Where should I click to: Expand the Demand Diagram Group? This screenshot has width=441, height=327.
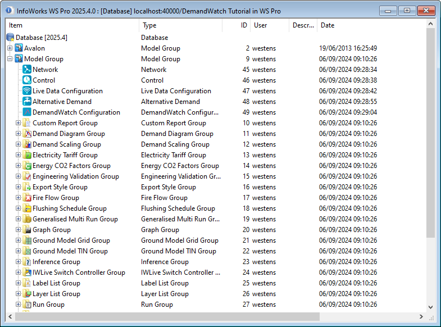[x=19, y=134]
